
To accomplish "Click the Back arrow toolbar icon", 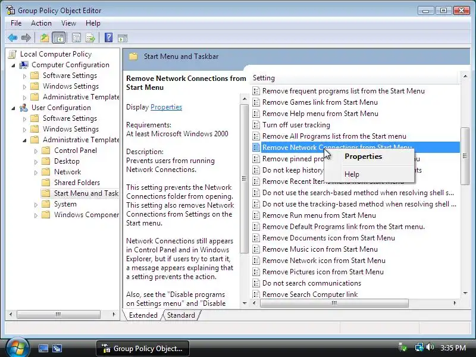I will 12,38.
